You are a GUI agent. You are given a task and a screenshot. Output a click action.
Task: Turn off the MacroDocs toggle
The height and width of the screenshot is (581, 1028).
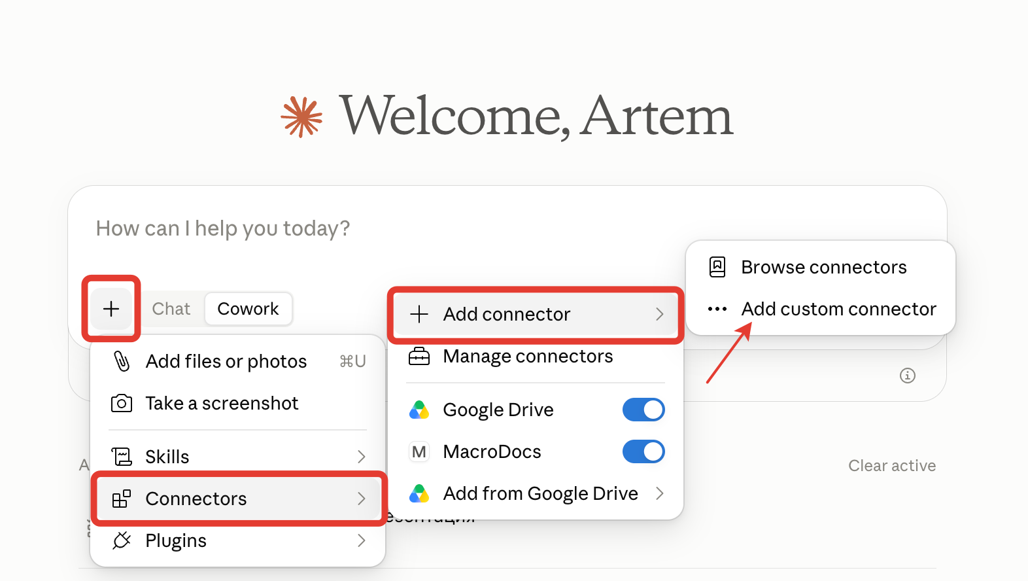[x=643, y=451]
